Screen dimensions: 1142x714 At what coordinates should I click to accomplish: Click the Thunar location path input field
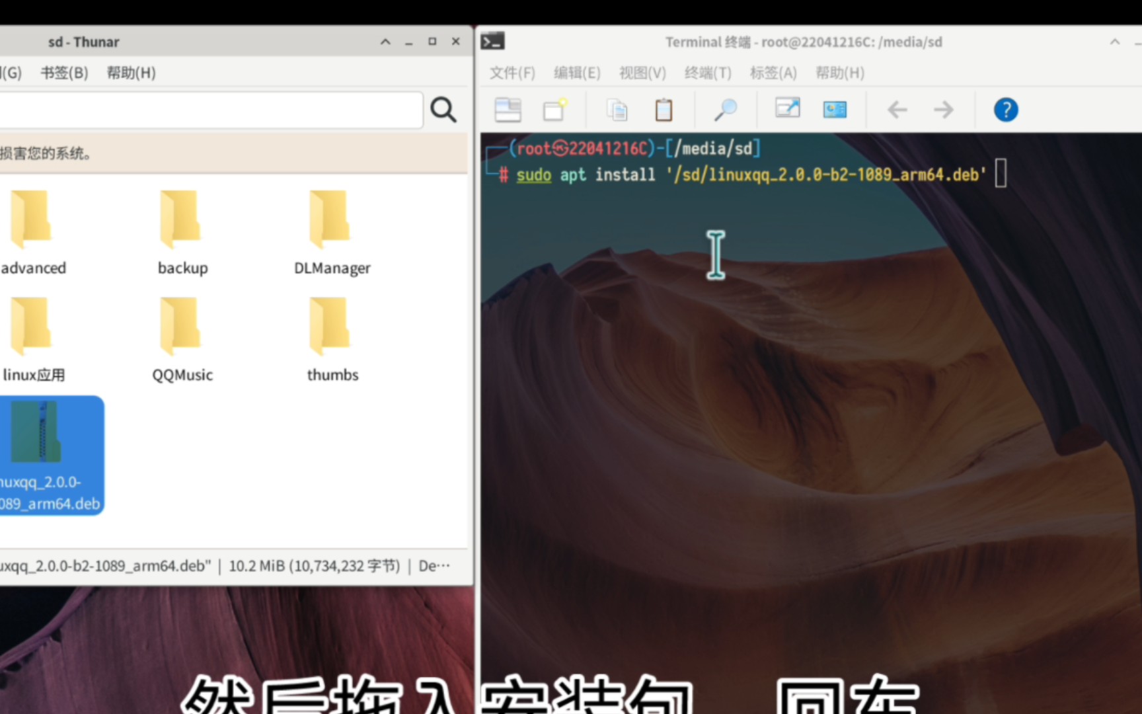pyautogui.click(x=210, y=110)
